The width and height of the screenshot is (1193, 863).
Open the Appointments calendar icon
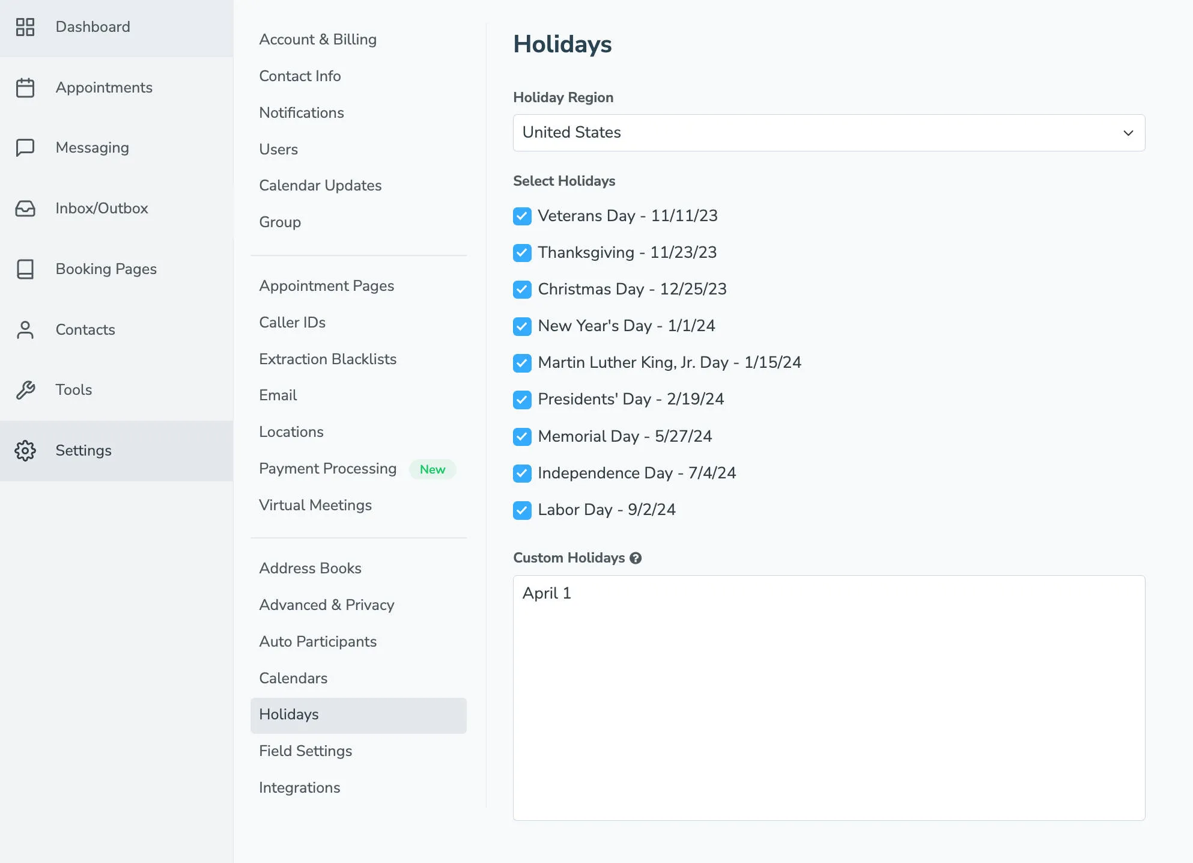tap(25, 88)
